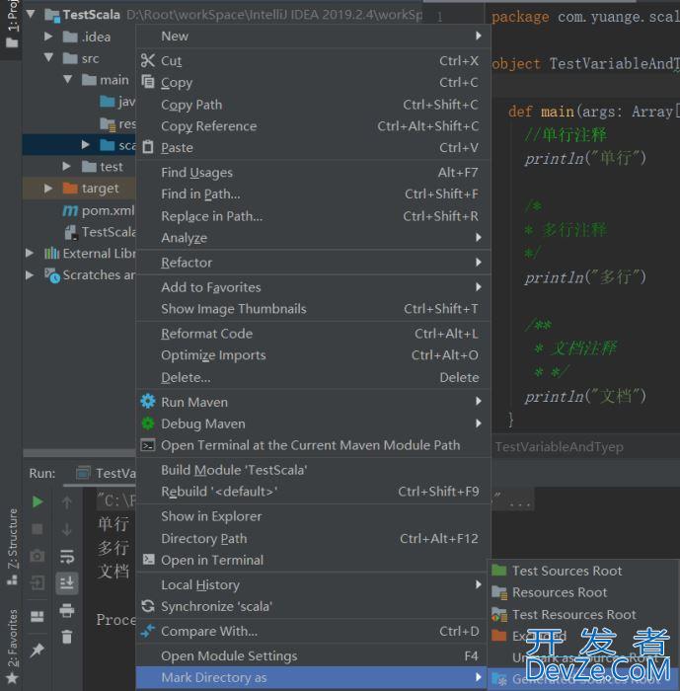
Task: Click the Open Terminal at Maven Module icon
Action: [x=148, y=445]
